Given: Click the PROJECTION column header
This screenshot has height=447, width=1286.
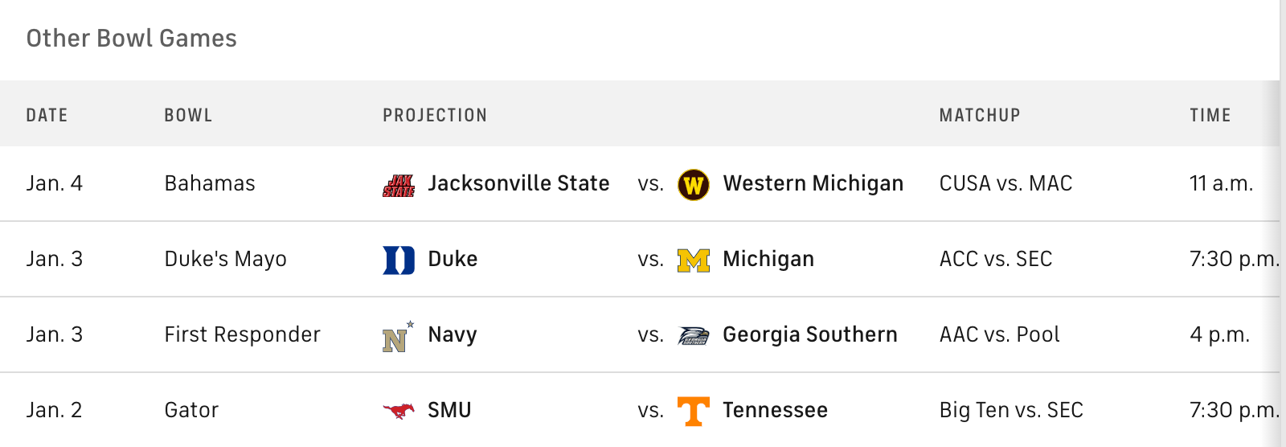Looking at the screenshot, I should click(435, 115).
